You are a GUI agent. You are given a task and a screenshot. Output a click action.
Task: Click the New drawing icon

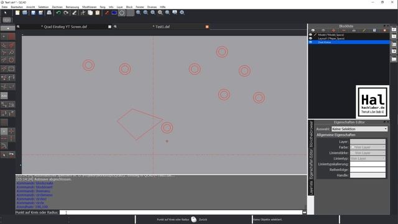[17, 12]
